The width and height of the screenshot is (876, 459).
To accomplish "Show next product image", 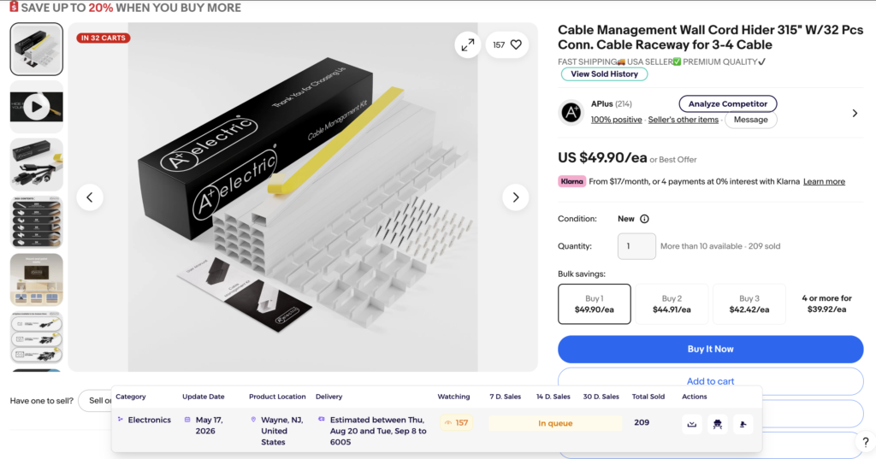I will point(515,197).
